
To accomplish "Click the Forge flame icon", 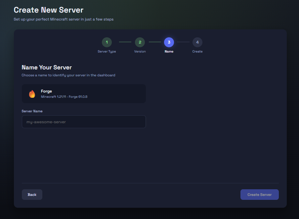I will pyautogui.click(x=32, y=93).
